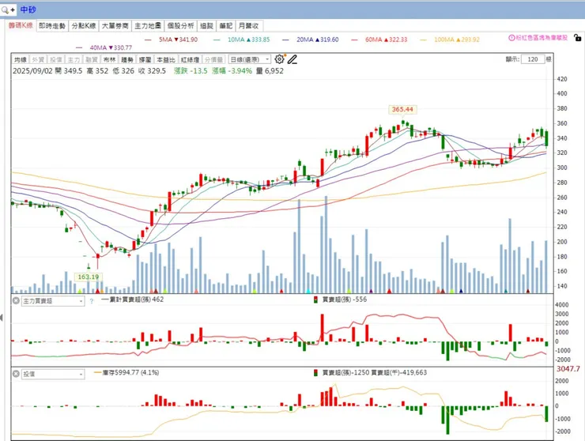Click the 買賣超(張)-556 legend text
The image size is (585, 441).
click(345, 300)
